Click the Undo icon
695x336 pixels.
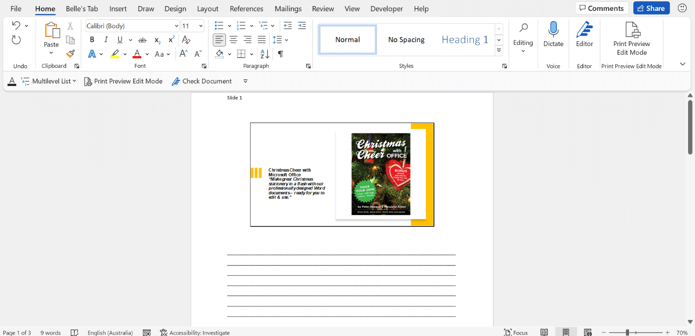pos(16,26)
